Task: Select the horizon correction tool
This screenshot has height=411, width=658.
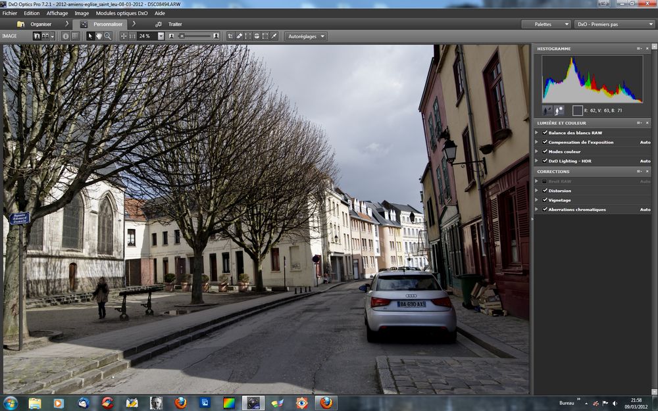Action: tap(257, 36)
